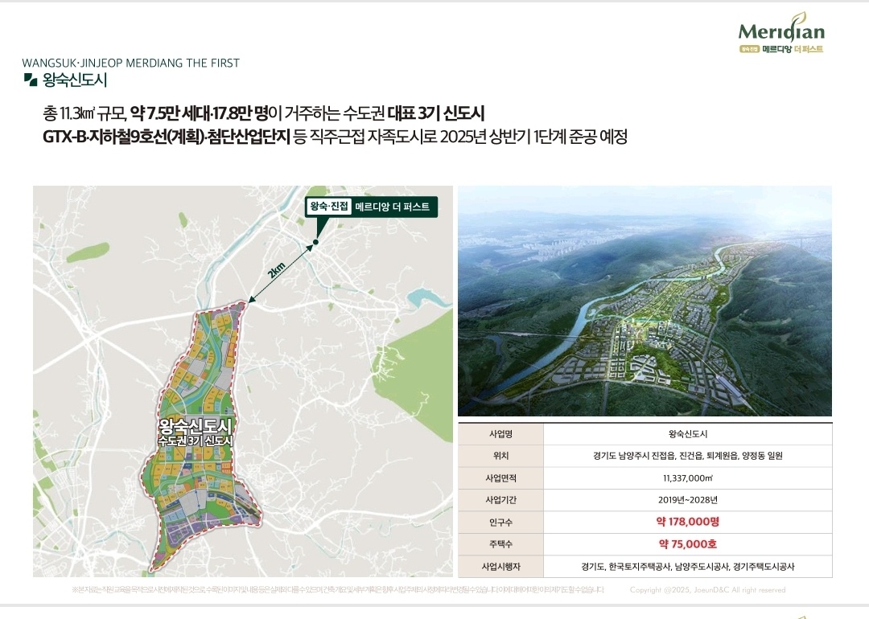Click the 11,337,000㎡ area value
Viewport: 869px width, 619px height.
tap(688, 478)
